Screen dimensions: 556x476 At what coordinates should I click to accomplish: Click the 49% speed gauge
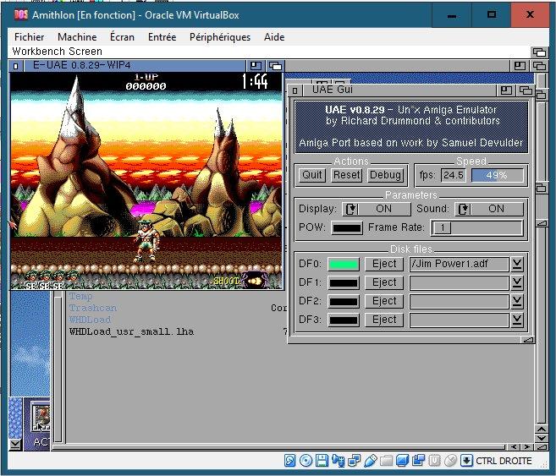(x=497, y=175)
